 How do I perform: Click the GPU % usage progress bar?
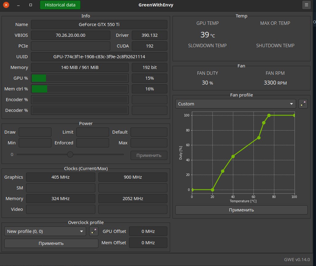click(x=80, y=78)
